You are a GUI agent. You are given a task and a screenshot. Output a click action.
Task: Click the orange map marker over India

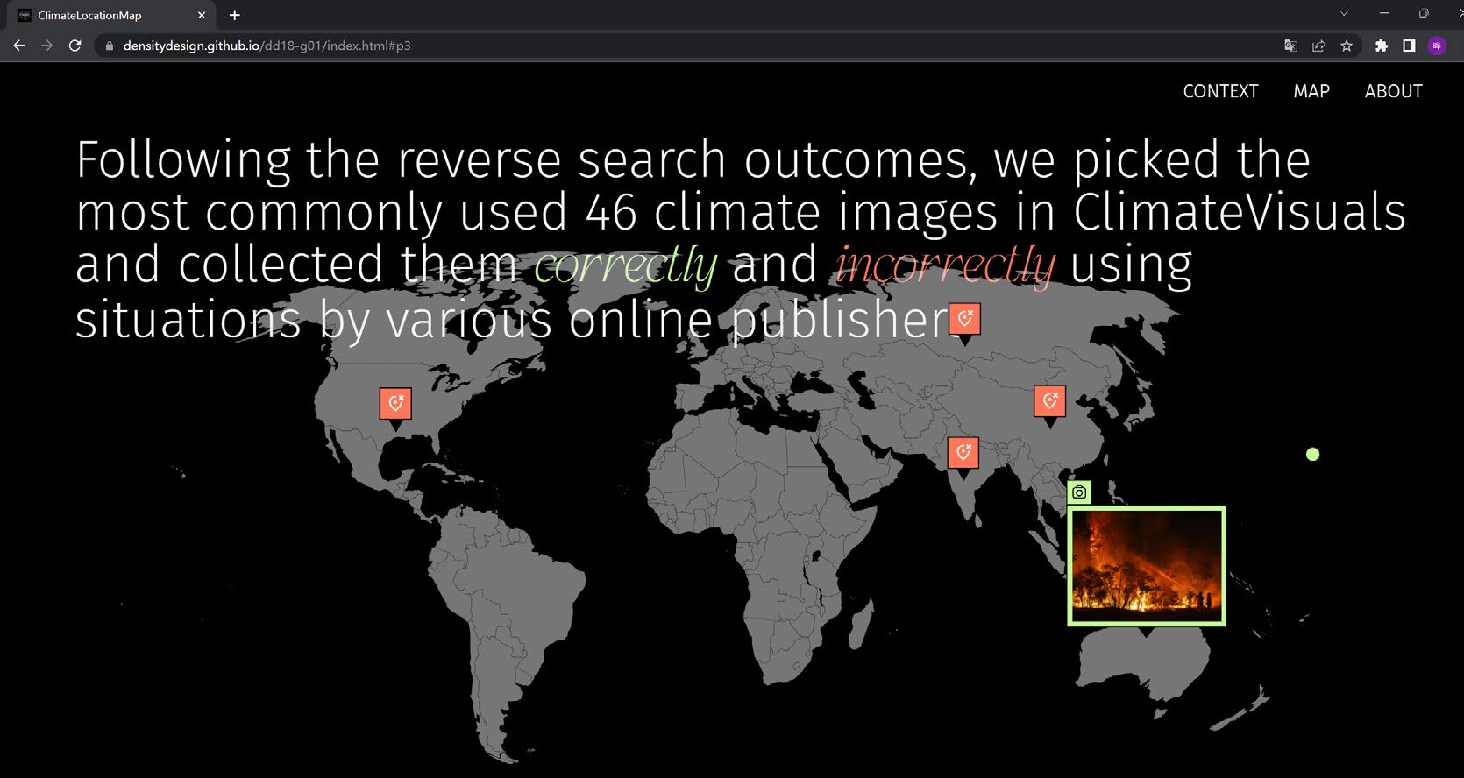click(x=963, y=453)
